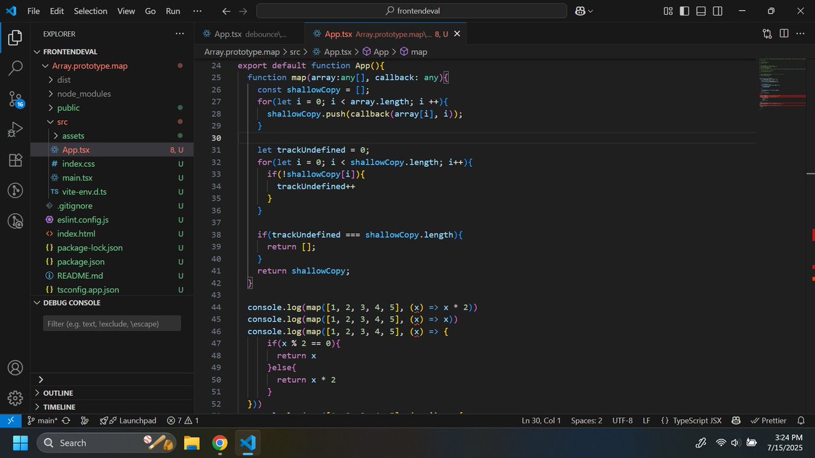Screen dimensions: 815x458
Task: Expand the assets folder
Action: coord(56,136)
